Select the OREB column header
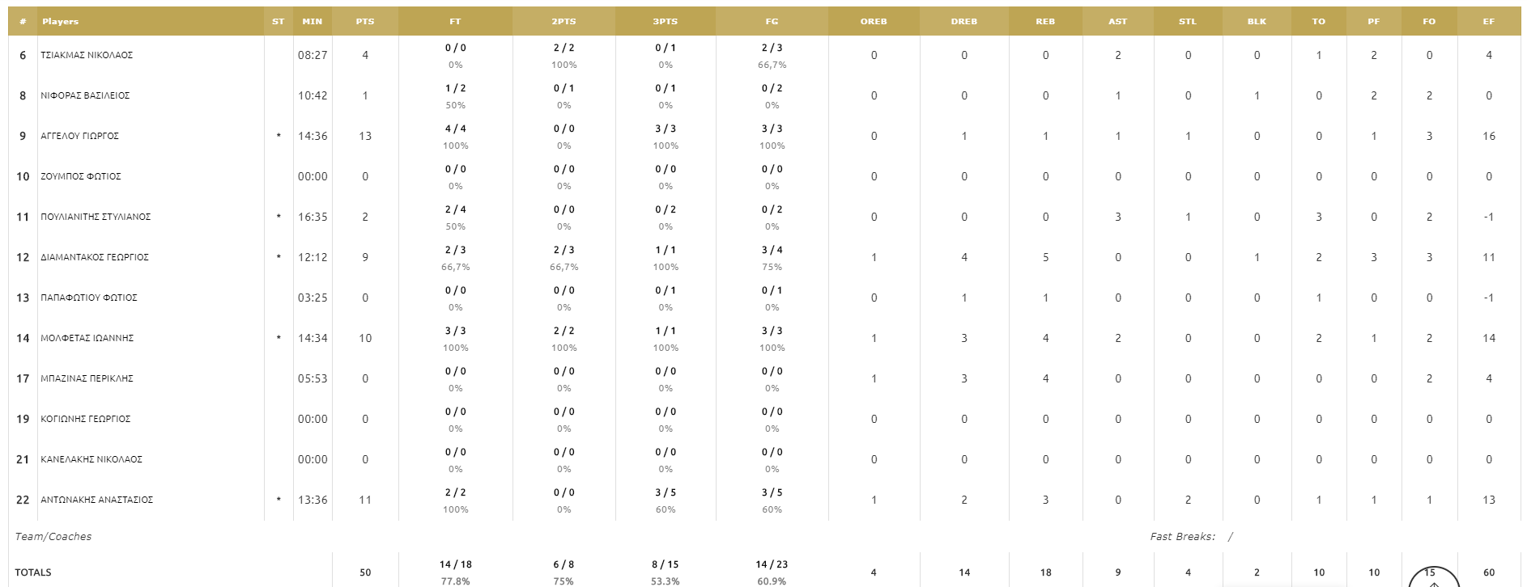 tap(874, 22)
